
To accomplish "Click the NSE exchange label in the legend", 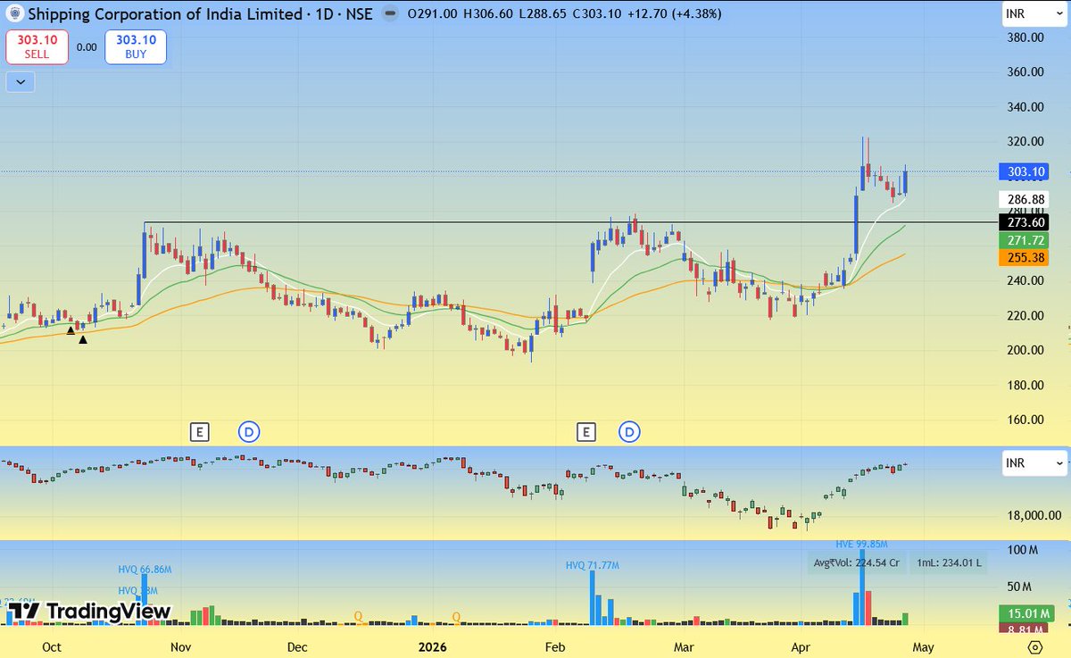I will click(357, 14).
